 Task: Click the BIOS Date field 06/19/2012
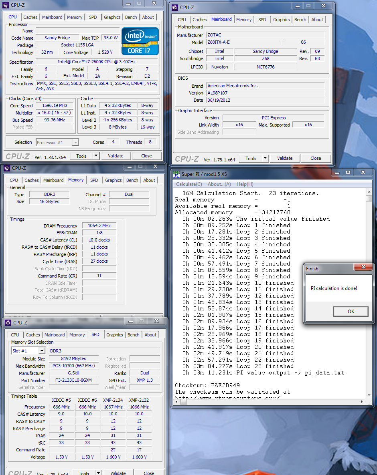point(266,100)
